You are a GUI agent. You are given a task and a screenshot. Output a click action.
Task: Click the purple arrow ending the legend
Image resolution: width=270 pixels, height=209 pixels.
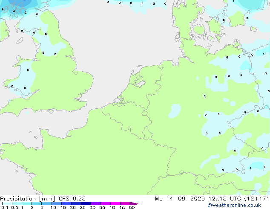pyautogui.click(x=135, y=203)
